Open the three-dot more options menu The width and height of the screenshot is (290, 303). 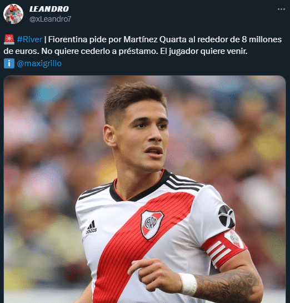281,9
